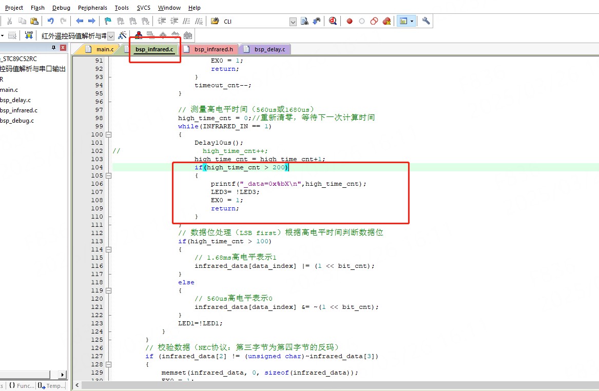Open the SVCS menu

(x=144, y=8)
